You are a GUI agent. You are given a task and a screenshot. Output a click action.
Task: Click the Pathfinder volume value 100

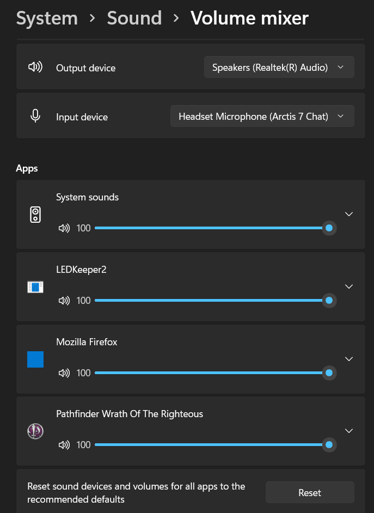click(83, 445)
